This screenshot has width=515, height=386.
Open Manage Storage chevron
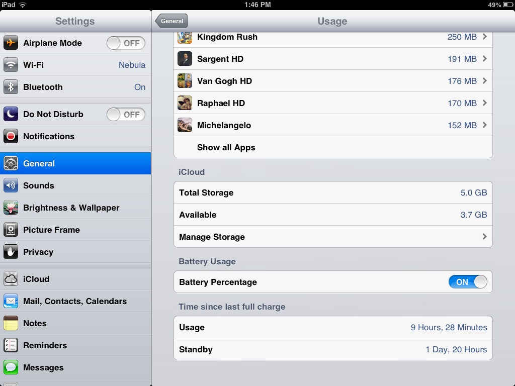484,237
